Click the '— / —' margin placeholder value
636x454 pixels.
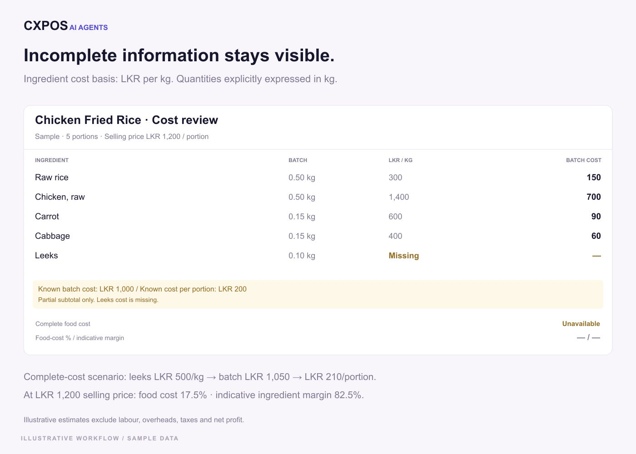(588, 338)
